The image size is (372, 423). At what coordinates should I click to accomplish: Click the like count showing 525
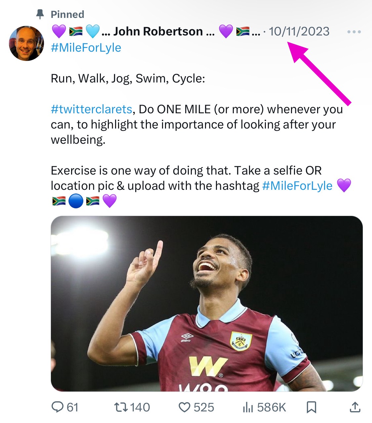click(204, 407)
